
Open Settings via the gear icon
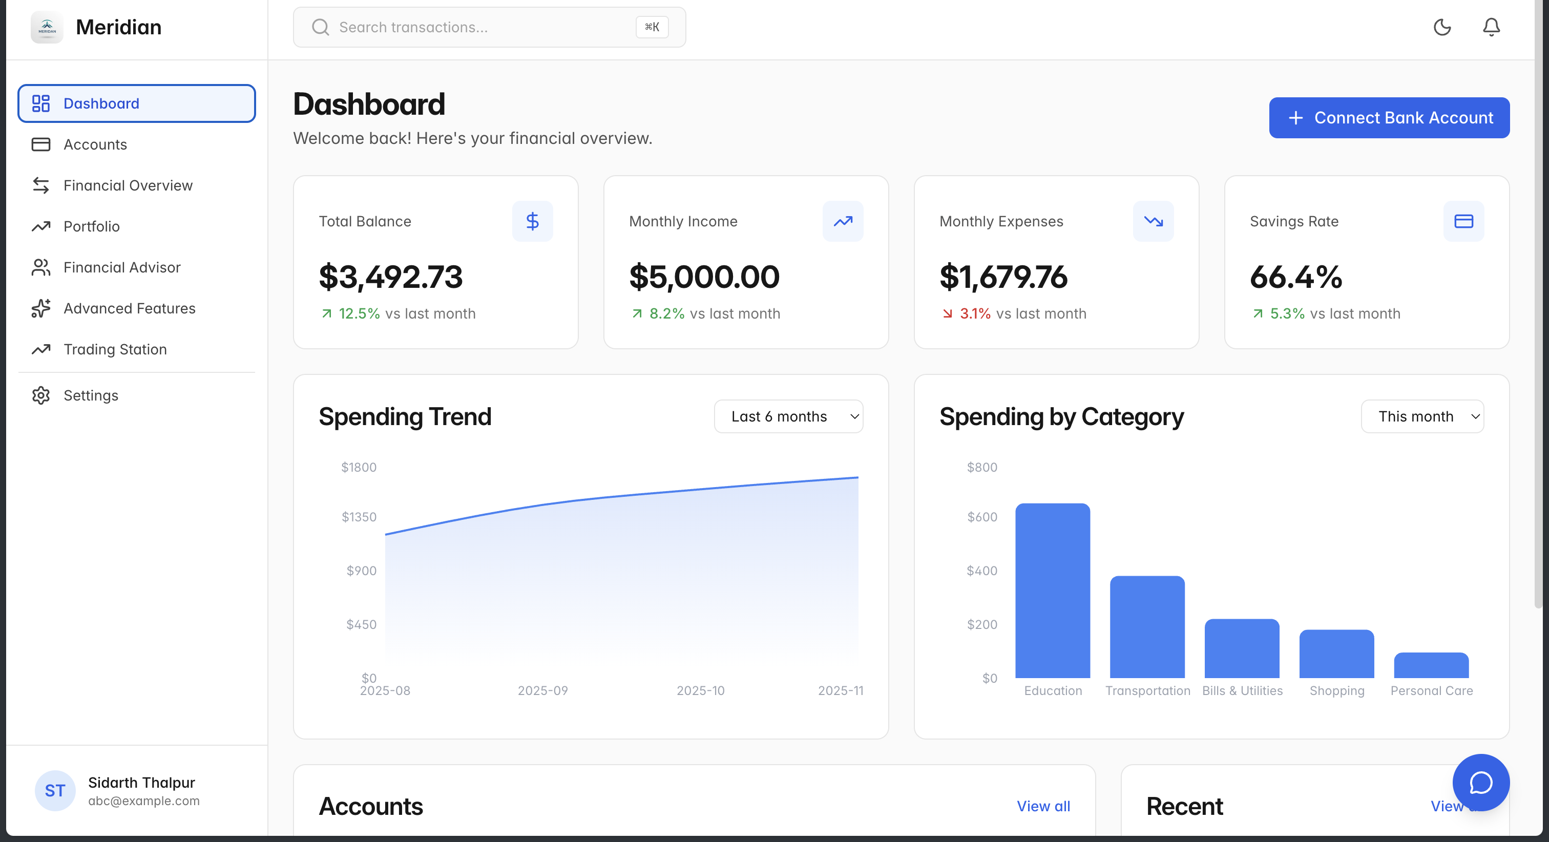pos(41,395)
